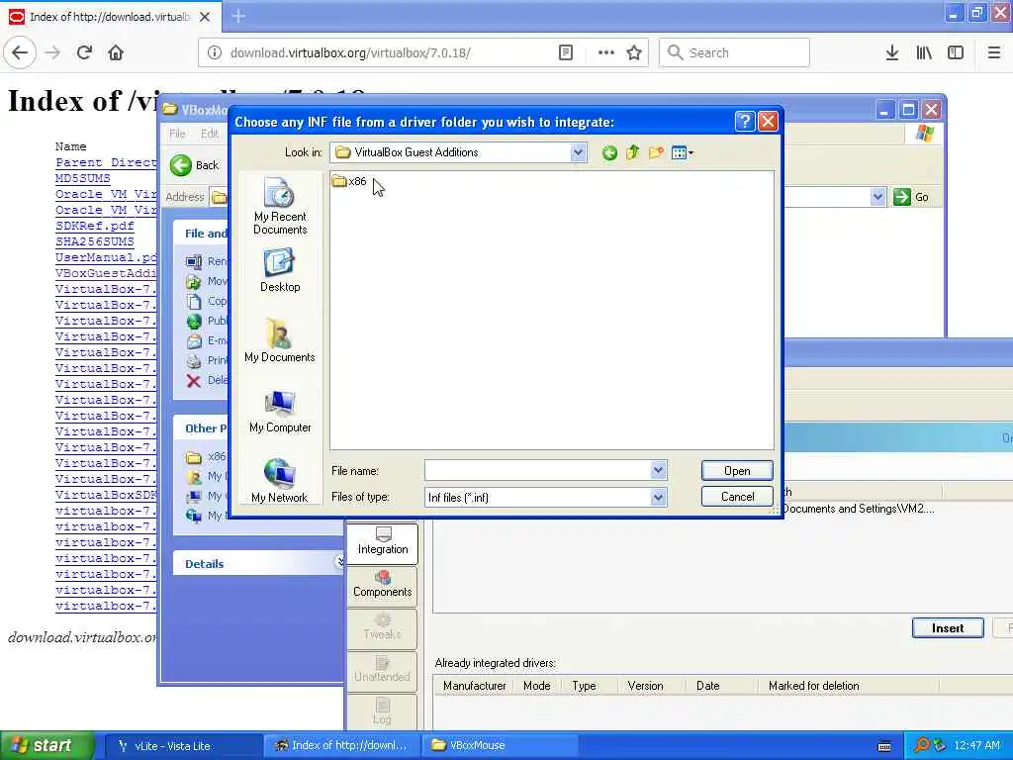
Task: Go back in Firefox browser
Action: click(20, 52)
